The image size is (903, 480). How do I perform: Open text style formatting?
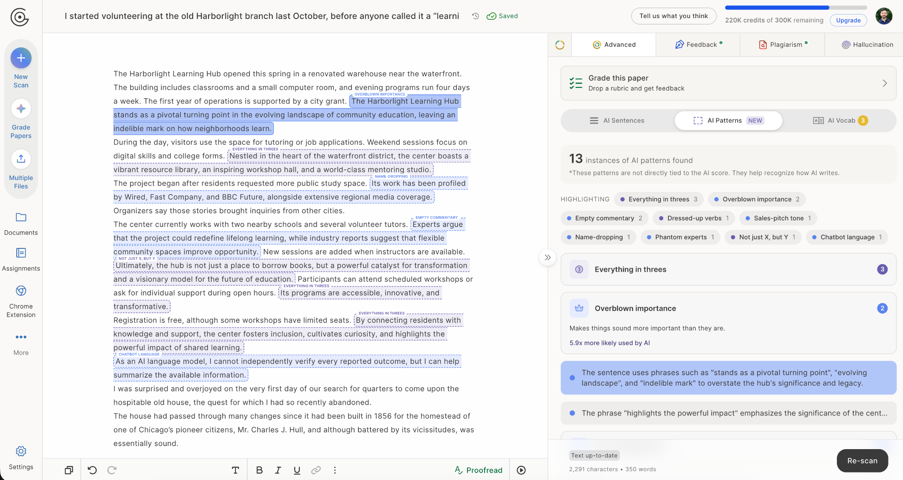[x=235, y=470]
